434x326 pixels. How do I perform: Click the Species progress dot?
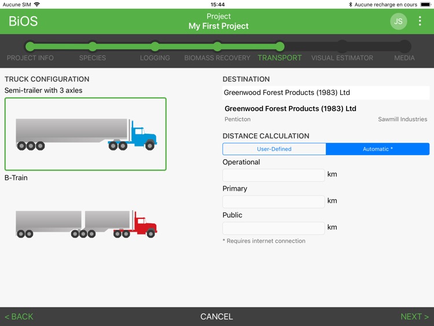pyautogui.click(x=93, y=46)
